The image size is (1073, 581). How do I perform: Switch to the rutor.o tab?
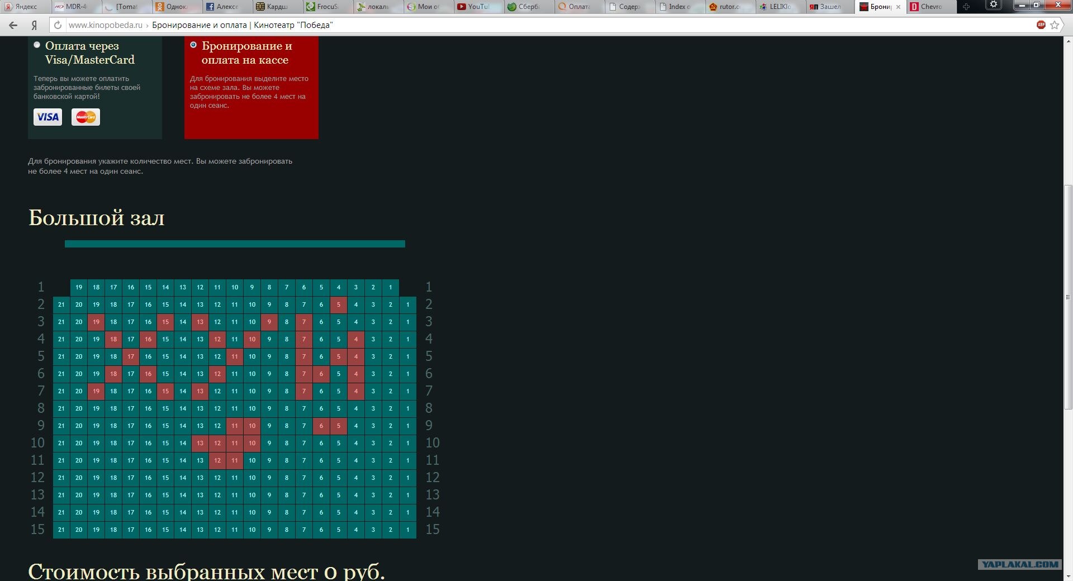click(x=730, y=7)
